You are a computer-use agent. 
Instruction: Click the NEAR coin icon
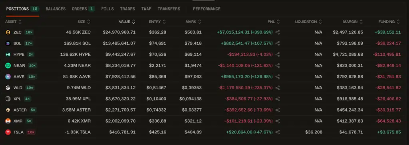pyautogui.click(x=8, y=66)
